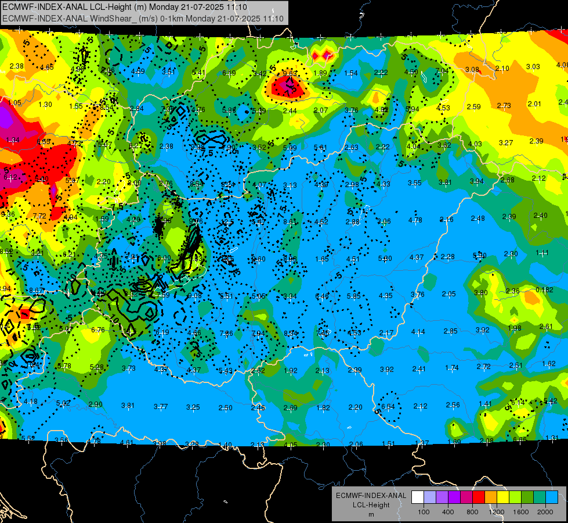The width and height of the screenshot is (568, 523).
Task: Click the grid value 4.03
Action: coord(475,144)
